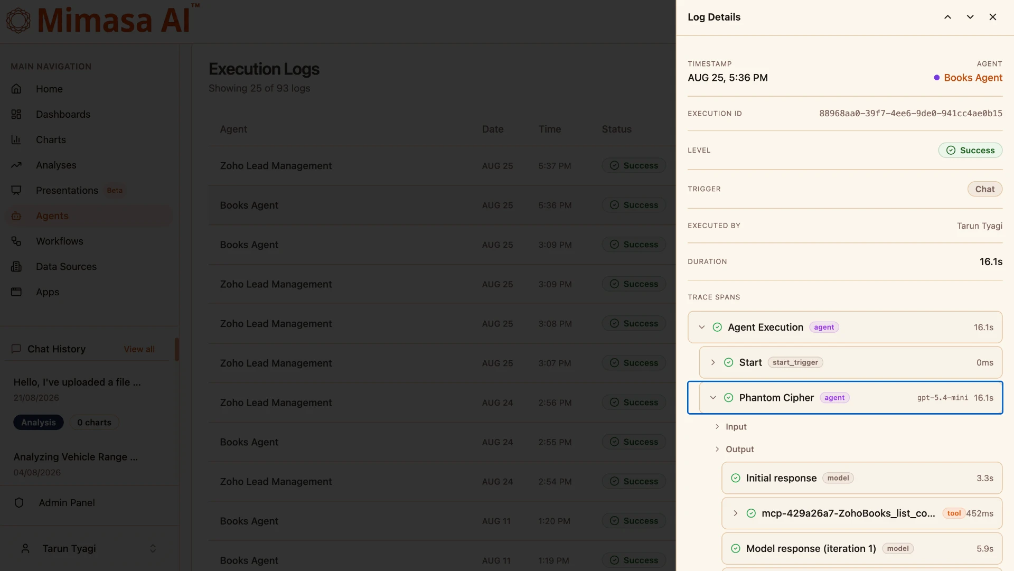The width and height of the screenshot is (1014, 571).
Task: Go to Charts in main navigation
Action: (x=51, y=139)
